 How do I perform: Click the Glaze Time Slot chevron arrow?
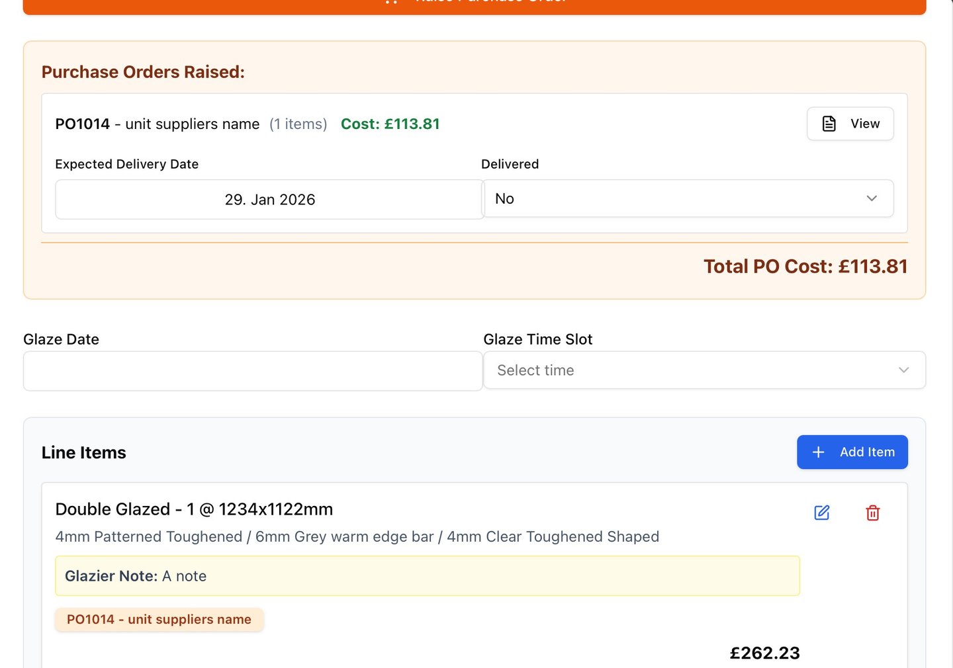(x=903, y=370)
